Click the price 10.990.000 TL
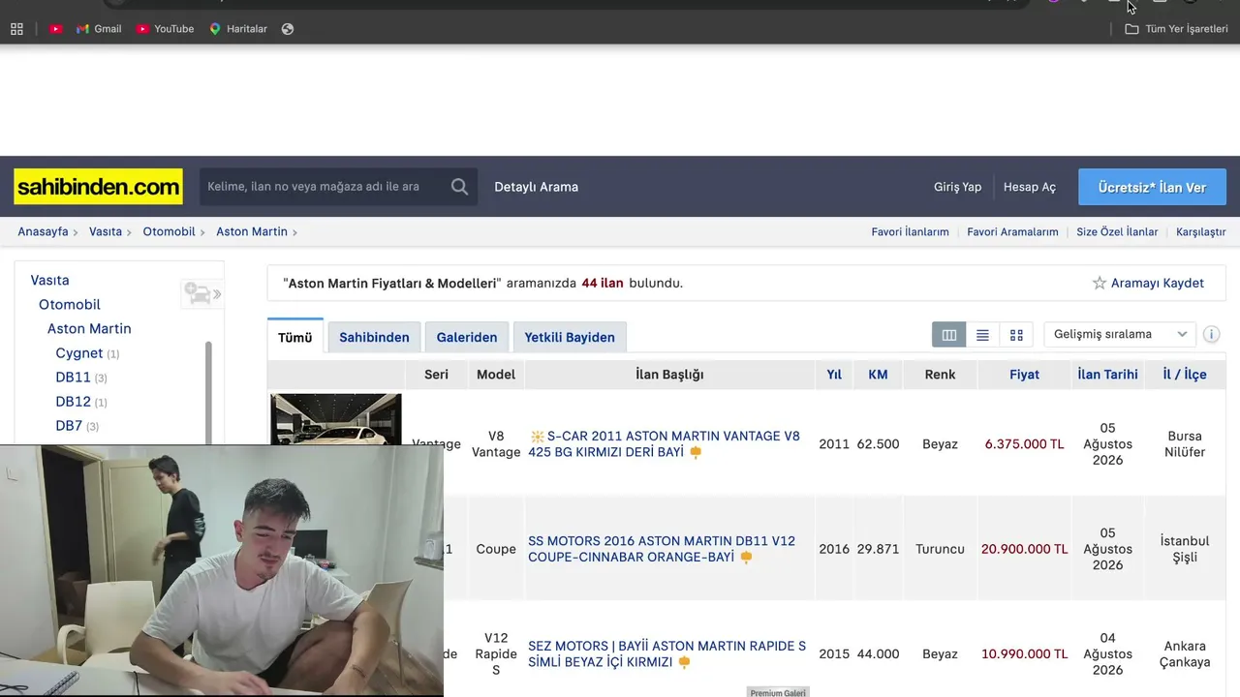 pos(1024,654)
